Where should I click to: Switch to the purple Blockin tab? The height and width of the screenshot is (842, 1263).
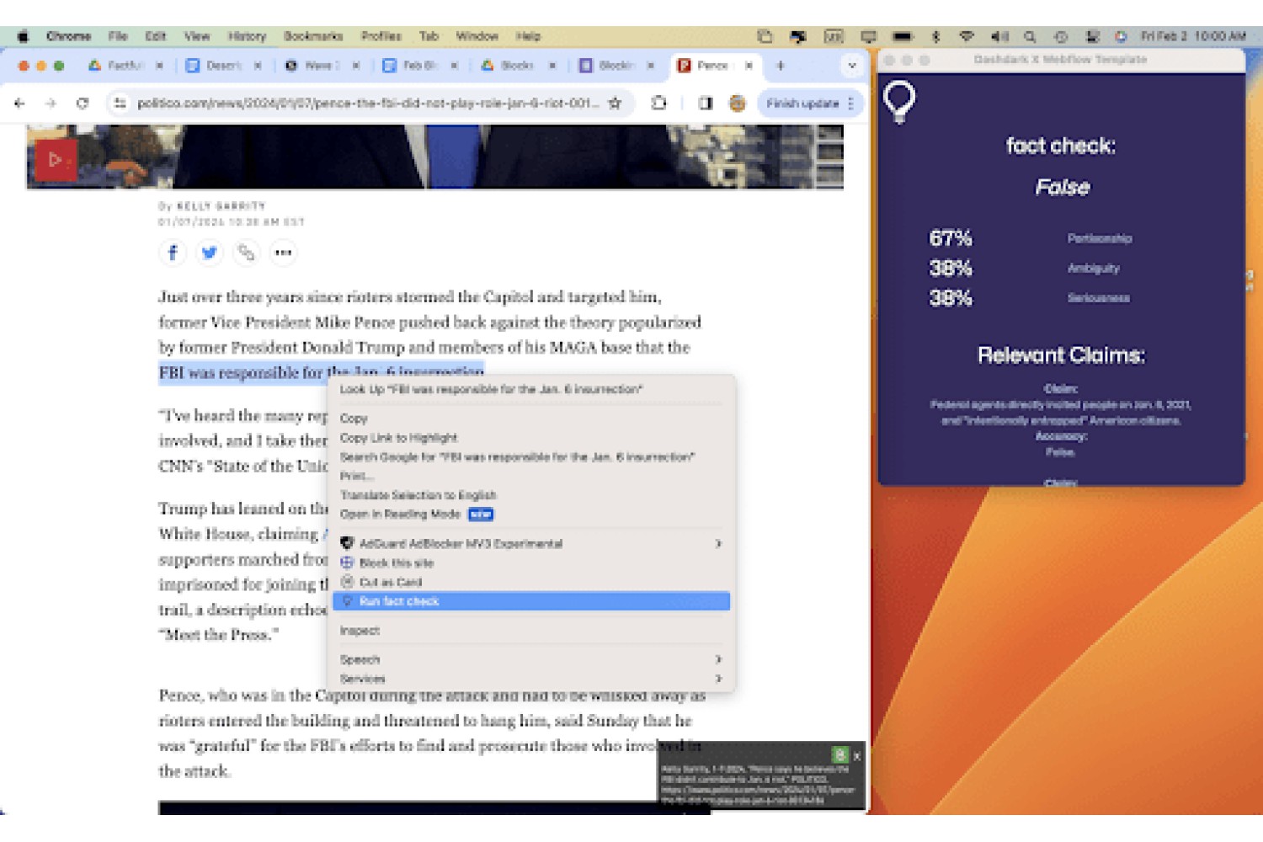tap(616, 65)
